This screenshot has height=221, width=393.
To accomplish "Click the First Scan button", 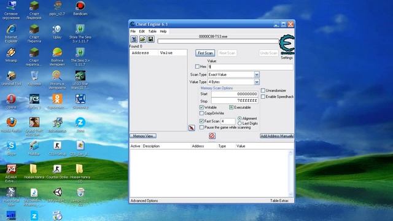I will [x=205, y=53].
